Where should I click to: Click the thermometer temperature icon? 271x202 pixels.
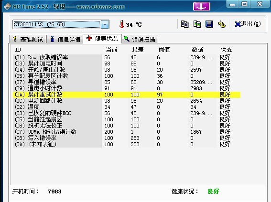click(122, 24)
